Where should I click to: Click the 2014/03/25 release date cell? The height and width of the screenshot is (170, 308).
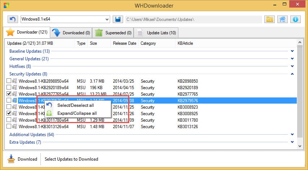pos(123,81)
